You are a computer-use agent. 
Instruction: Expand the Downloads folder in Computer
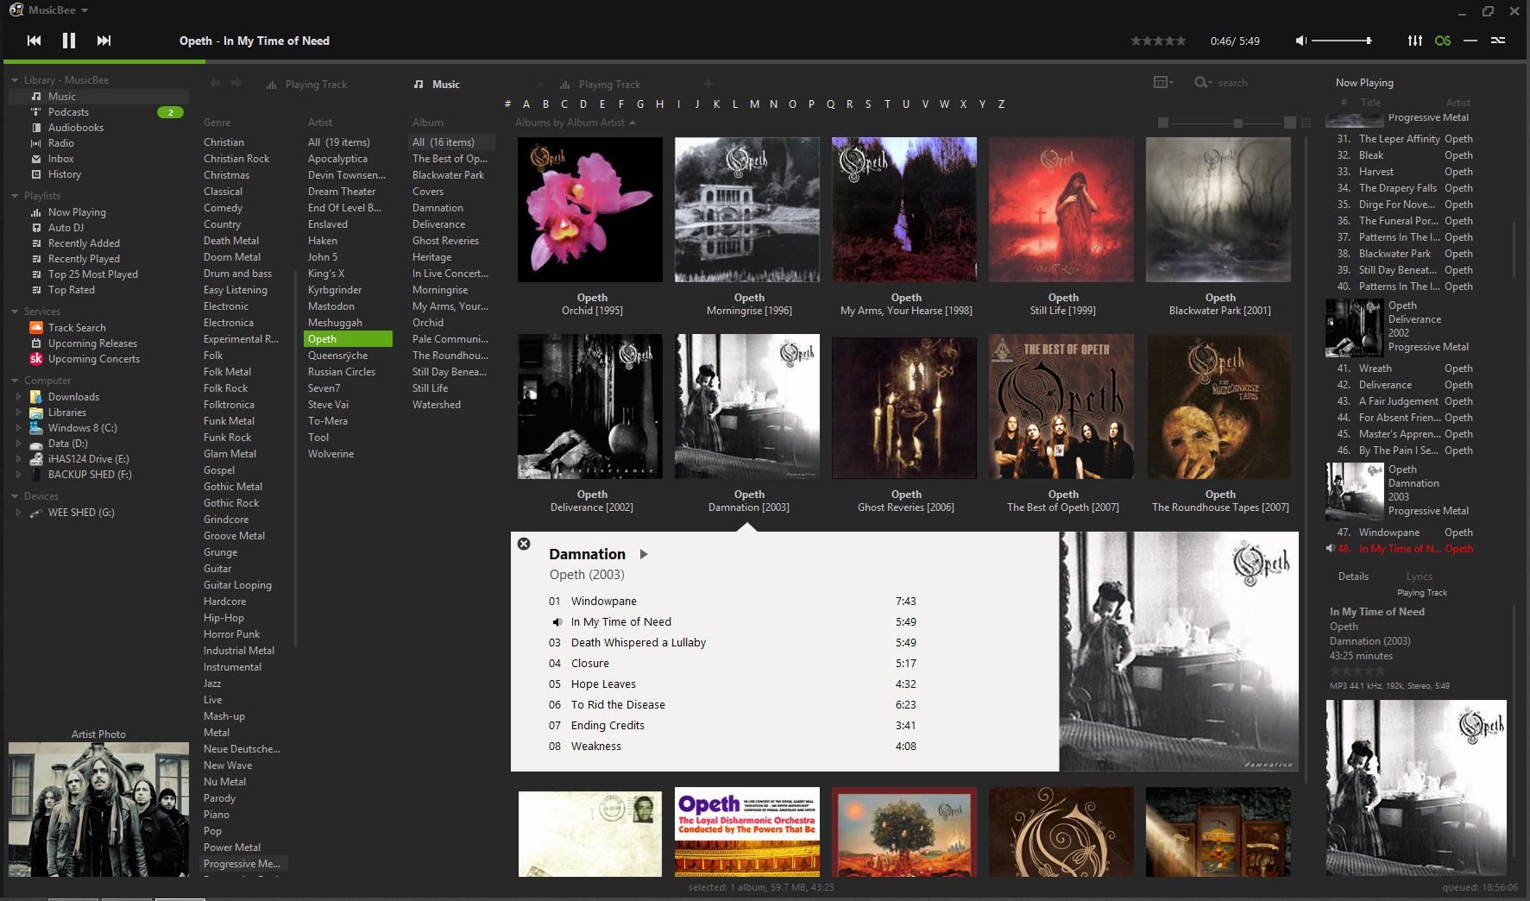point(19,397)
